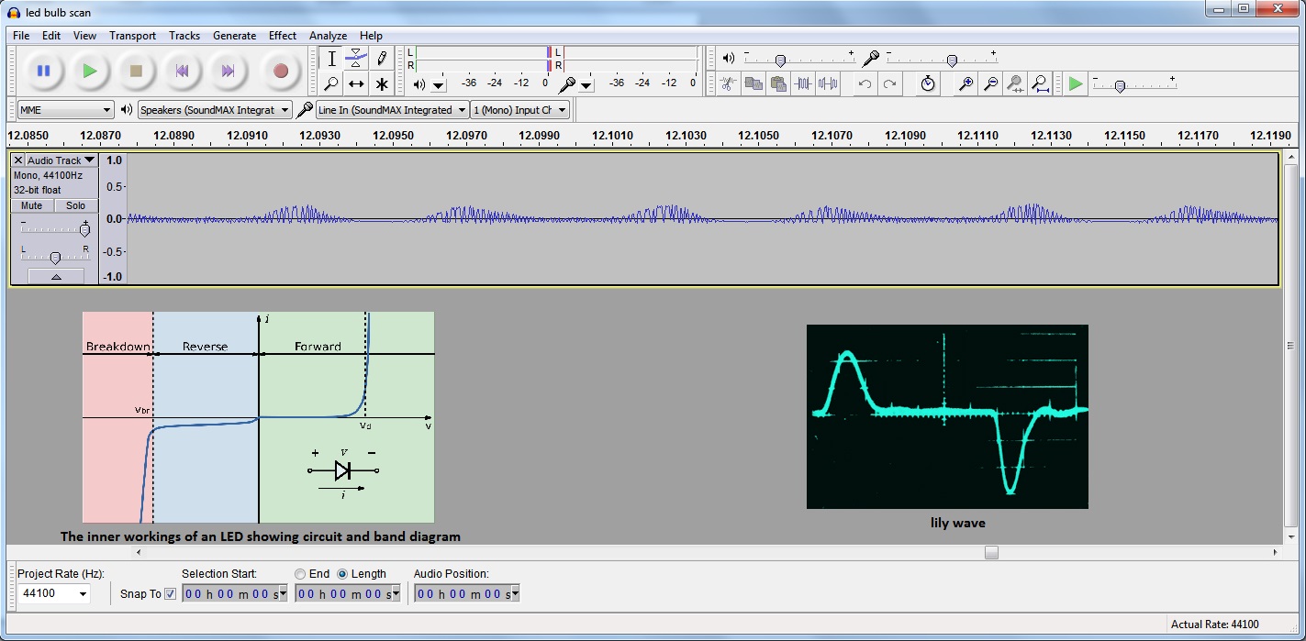Adjust the track pan L/R slider
1306x641 pixels.
click(56, 258)
